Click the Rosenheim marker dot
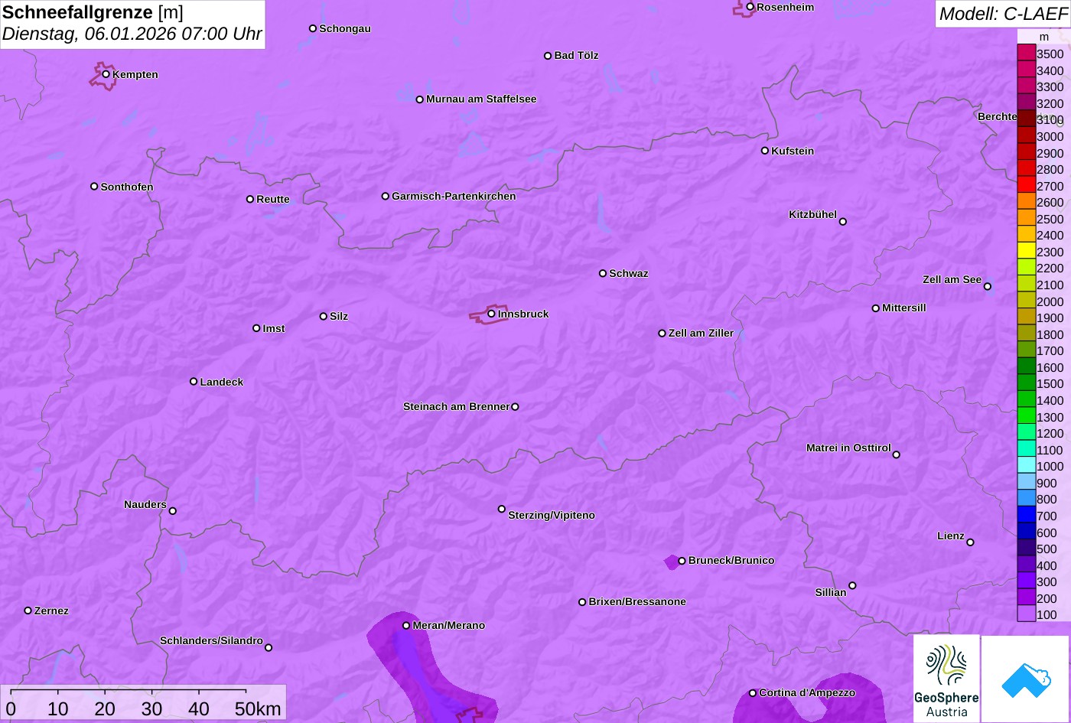 (x=750, y=7)
